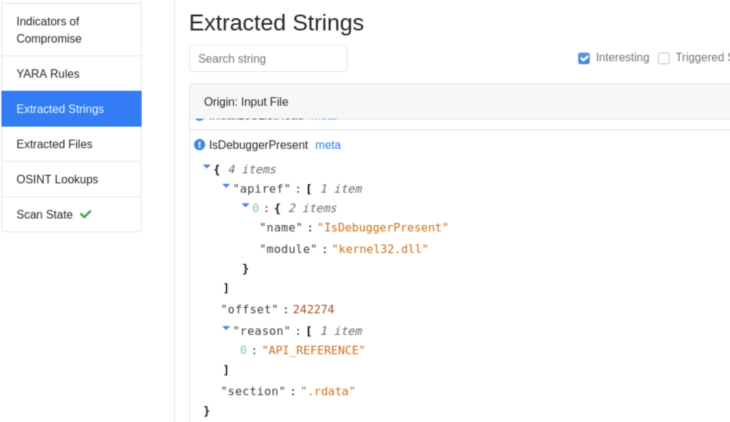Enable the Triggered filter
This screenshot has height=422, width=730.
[664, 58]
